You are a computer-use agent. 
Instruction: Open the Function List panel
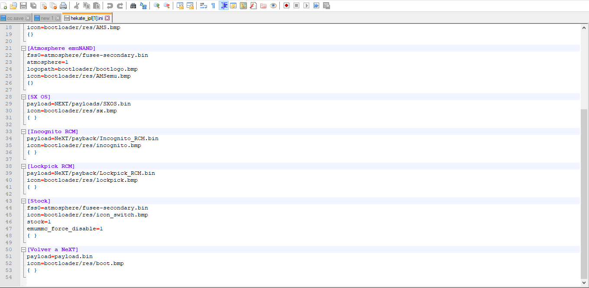(x=253, y=6)
